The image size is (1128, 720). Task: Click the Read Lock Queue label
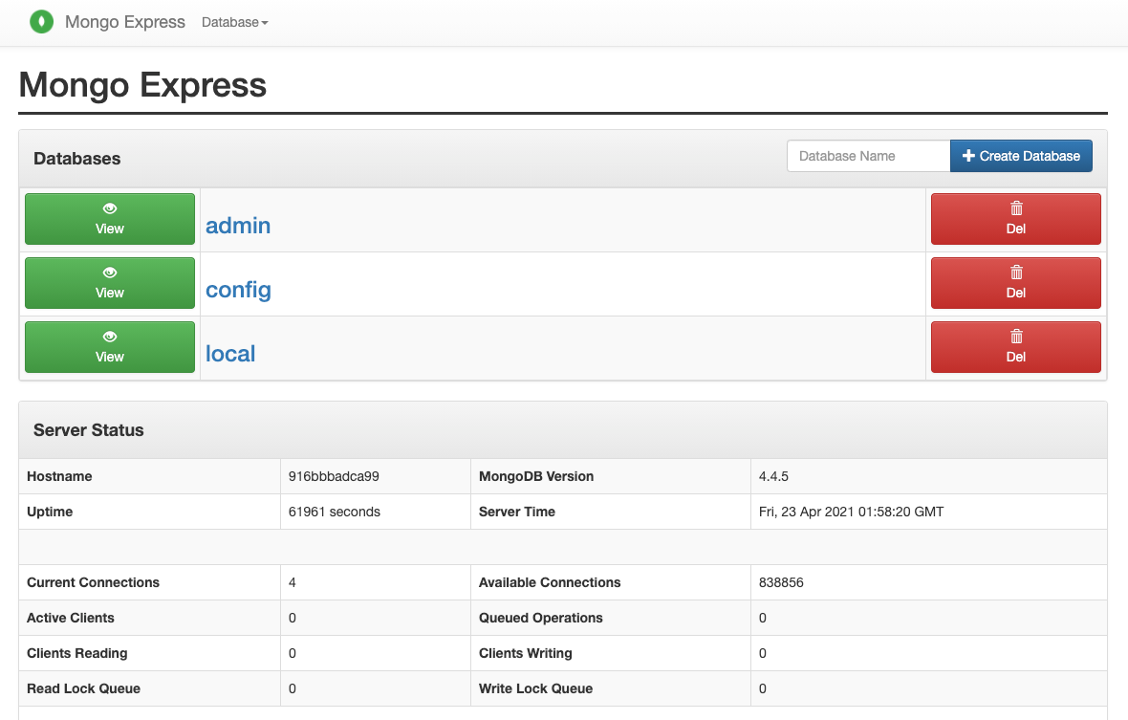[x=83, y=688]
